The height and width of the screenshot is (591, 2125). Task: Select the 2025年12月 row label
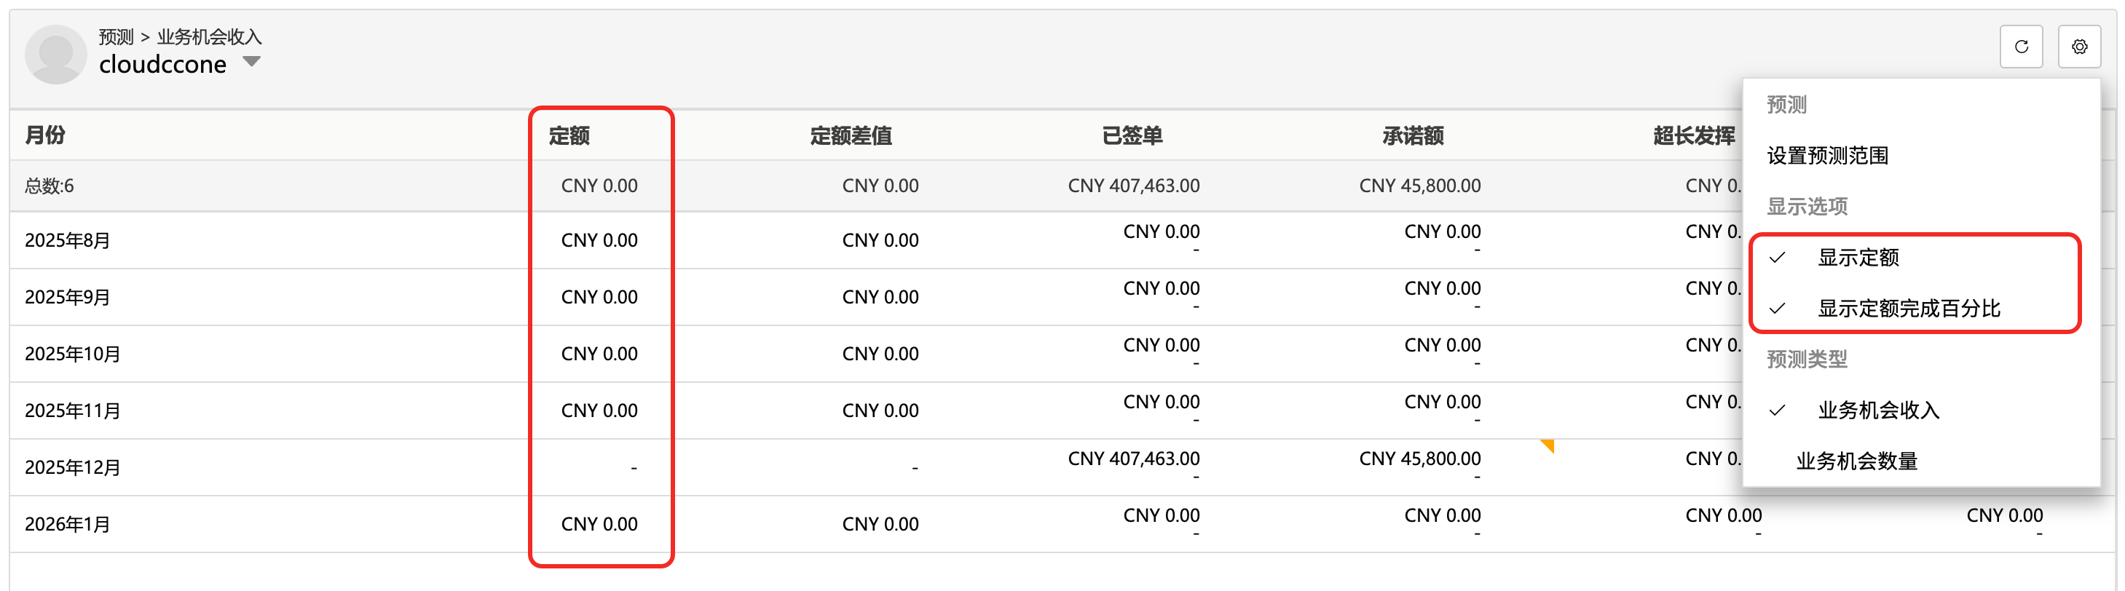[x=73, y=467]
